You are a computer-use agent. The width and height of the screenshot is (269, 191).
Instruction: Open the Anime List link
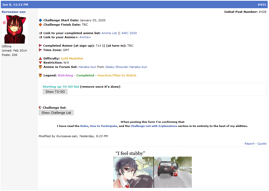tap(109, 33)
